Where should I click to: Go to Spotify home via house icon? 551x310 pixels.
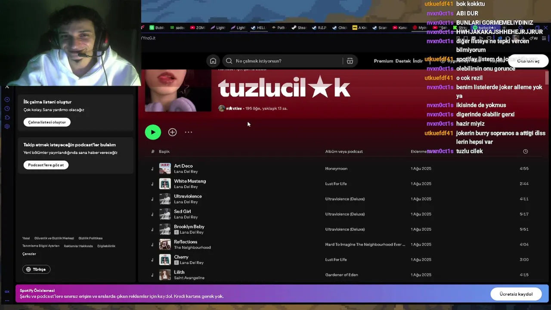tap(213, 61)
